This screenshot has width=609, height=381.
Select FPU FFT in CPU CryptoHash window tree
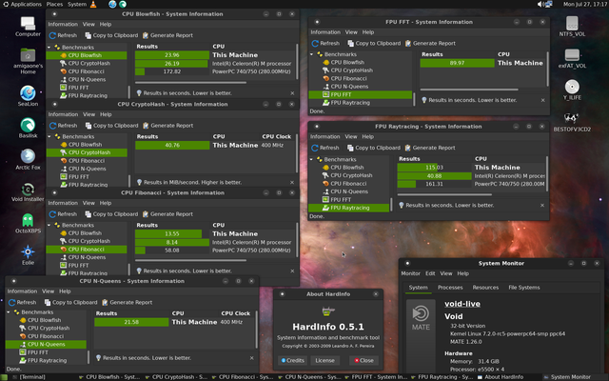tap(78, 176)
